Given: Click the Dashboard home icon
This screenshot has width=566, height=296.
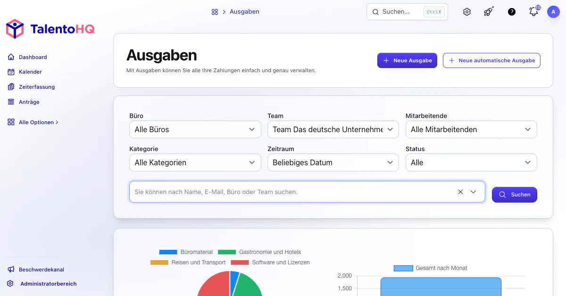Looking at the screenshot, I should (x=11, y=57).
